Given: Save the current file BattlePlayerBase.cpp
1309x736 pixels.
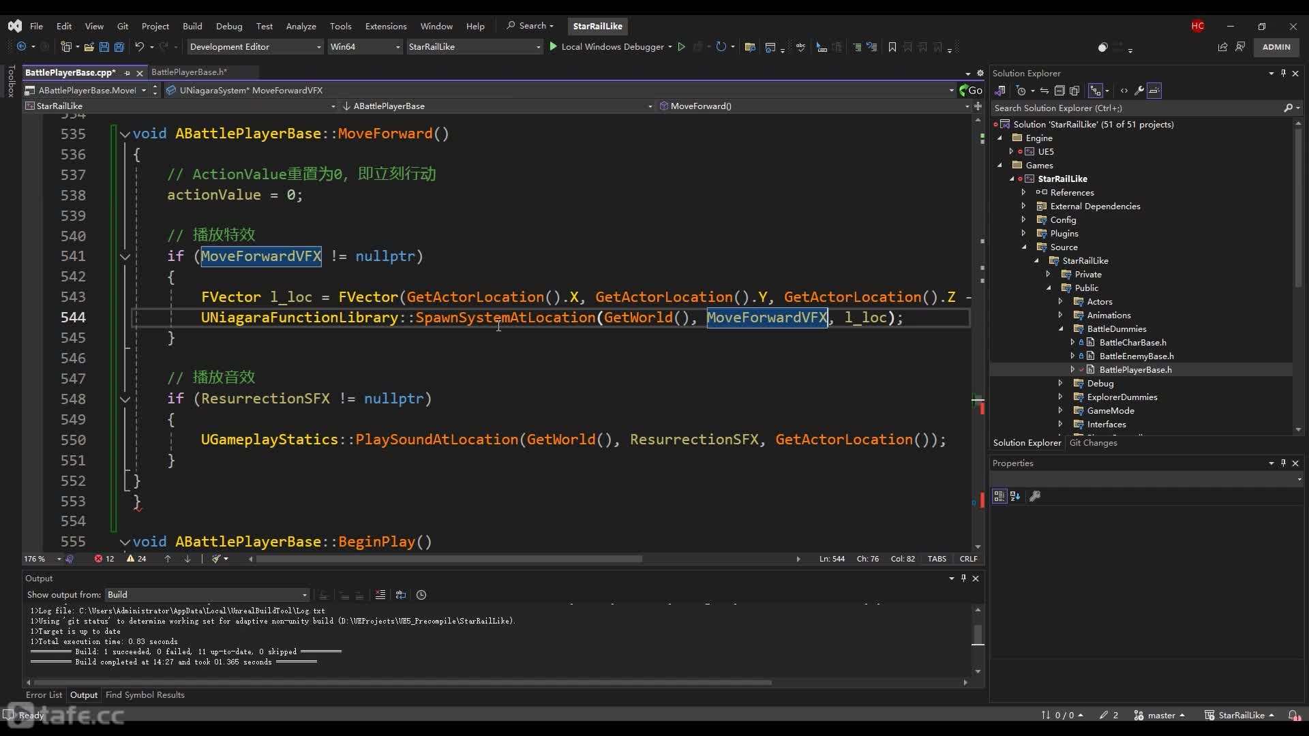Looking at the screenshot, I should click(104, 46).
